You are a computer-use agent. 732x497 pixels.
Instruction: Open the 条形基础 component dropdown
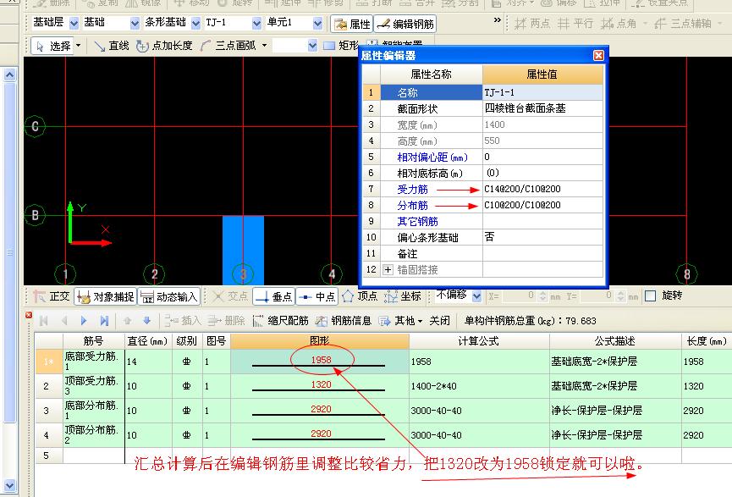(196, 23)
